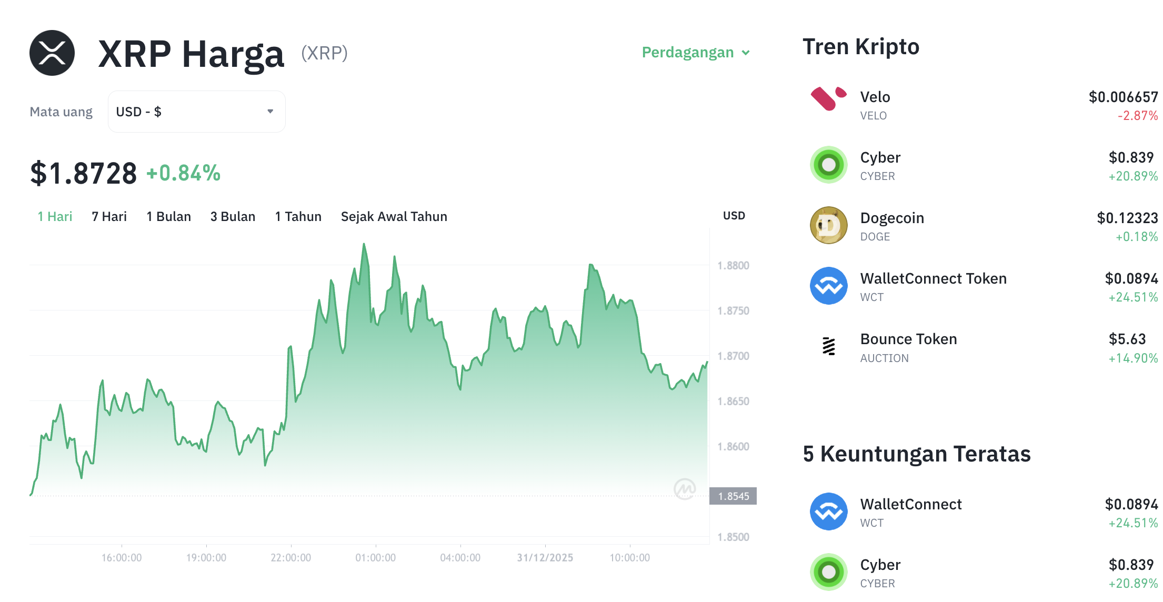Select the 1 Tahun time range

pyautogui.click(x=298, y=216)
